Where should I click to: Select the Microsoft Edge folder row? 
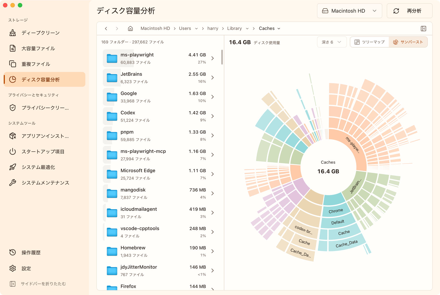[x=160, y=174]
